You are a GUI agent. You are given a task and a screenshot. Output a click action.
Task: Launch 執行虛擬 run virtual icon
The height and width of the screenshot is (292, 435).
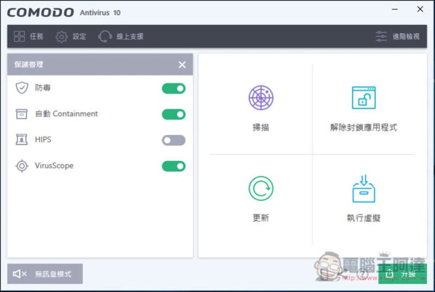[364, 189]
